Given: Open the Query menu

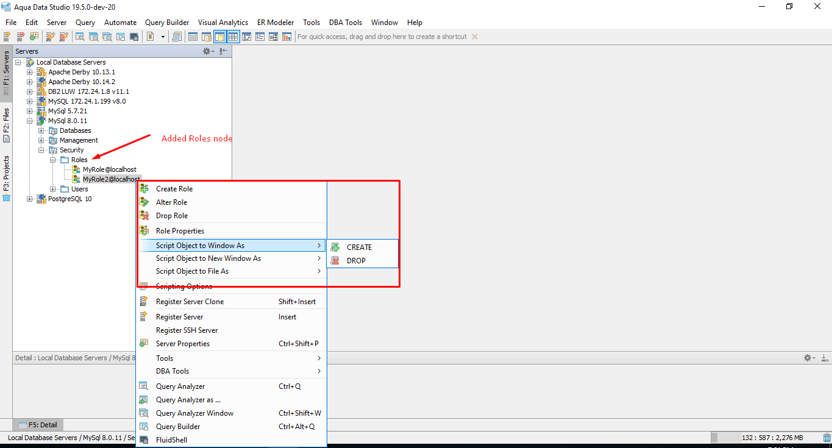Looking at the screenshot, I should click(x=85, y=23).
